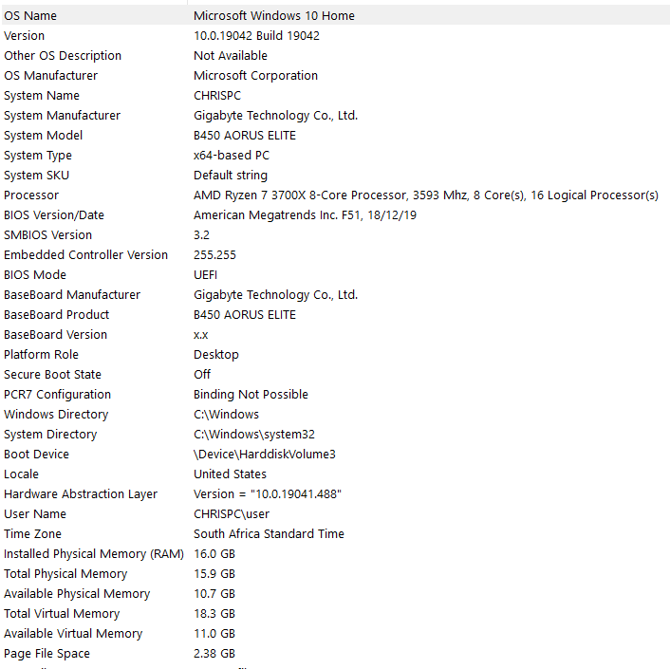Click the '15.9 GB' value
Viewport: 670px width, 669px height.
(x=214, y=574)
